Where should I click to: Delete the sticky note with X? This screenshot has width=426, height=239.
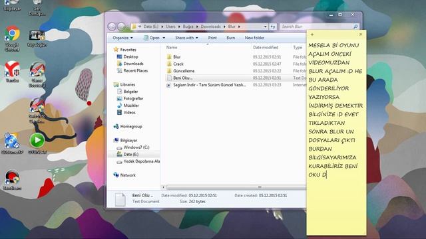[361, 35]
